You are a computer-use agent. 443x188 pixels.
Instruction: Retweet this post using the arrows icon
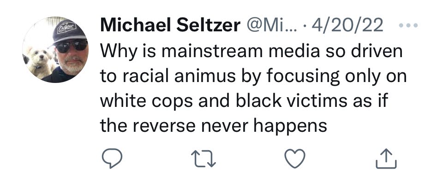(x=204, y=159)
